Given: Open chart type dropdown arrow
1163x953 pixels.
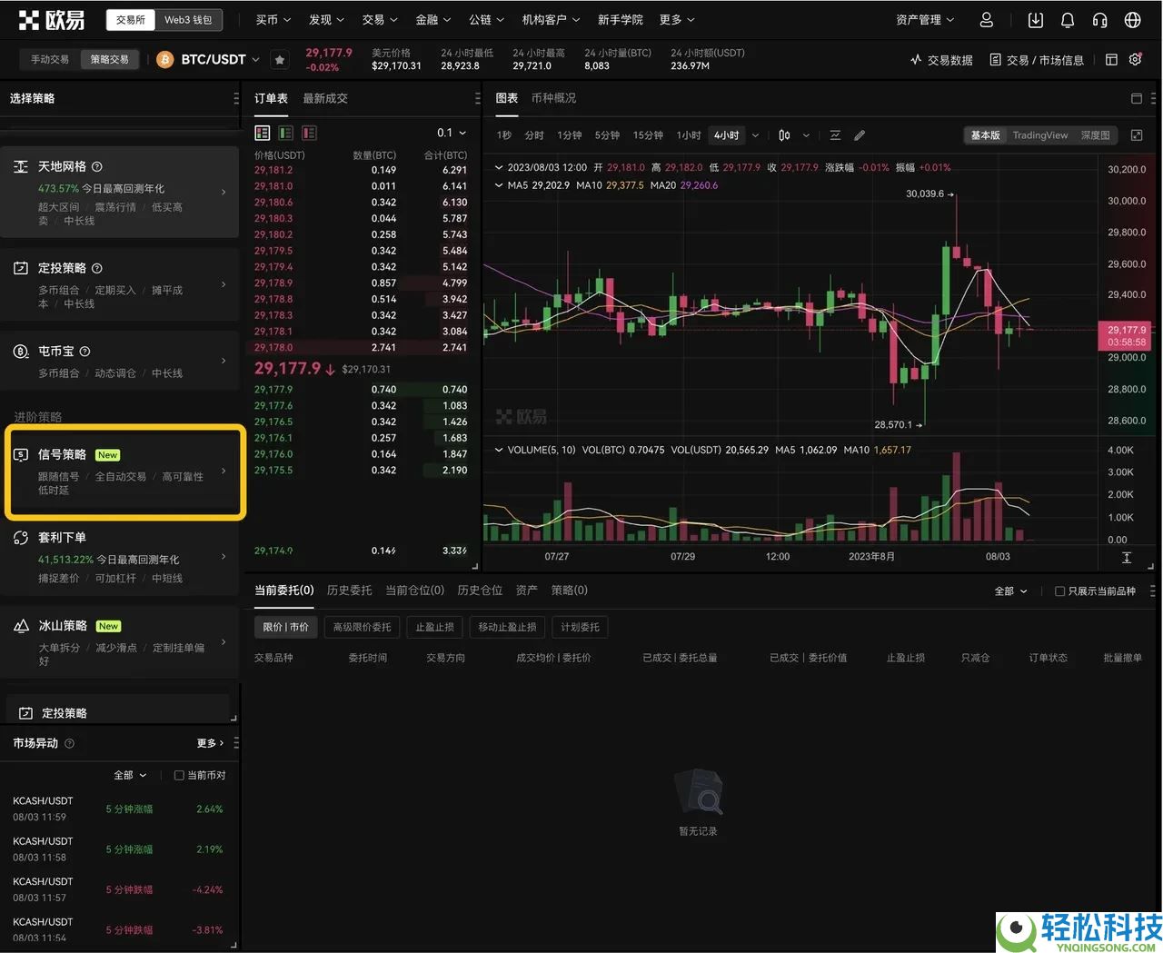Looking at the screenshot, I should coord(806,135).
